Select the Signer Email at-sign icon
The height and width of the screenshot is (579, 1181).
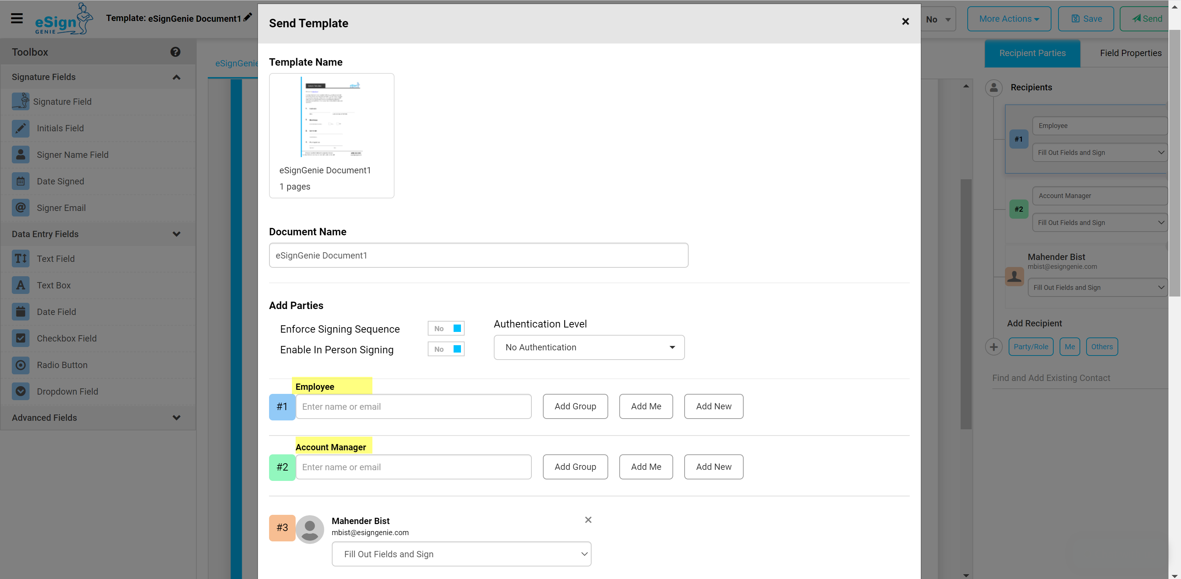(x=21, y=208)
